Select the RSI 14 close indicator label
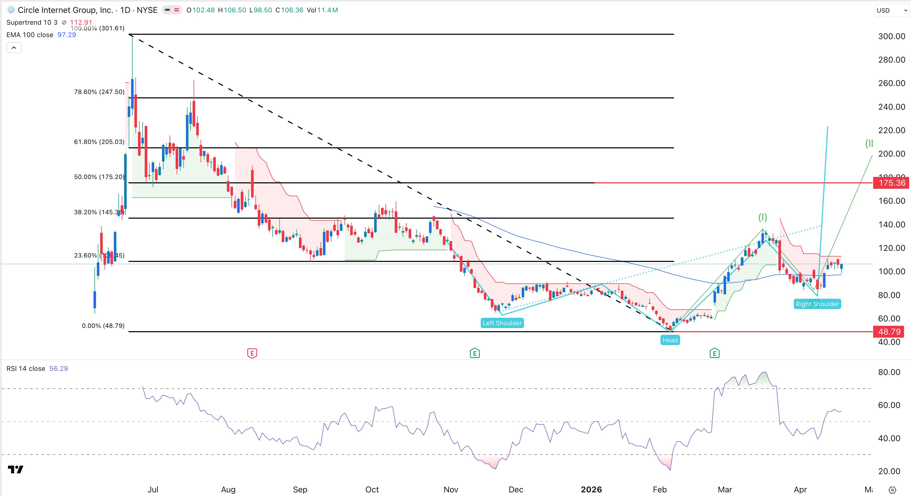The height and width of the screenshot is (496, 911). pos(26,368)
